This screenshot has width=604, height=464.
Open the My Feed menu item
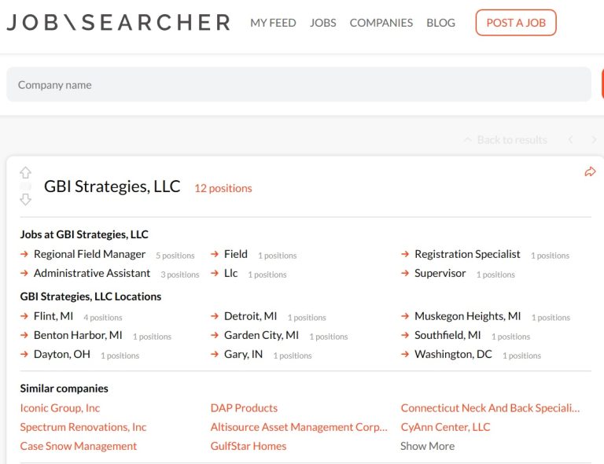coord(273,23)
